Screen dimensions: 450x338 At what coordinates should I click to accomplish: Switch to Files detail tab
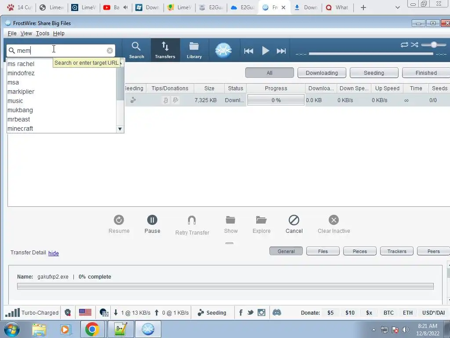click(323, 251)
